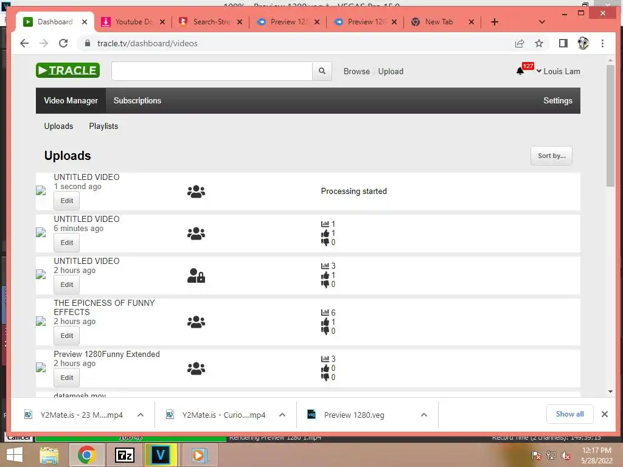Click the public visibility icon for THE EPICNESS OF FUNNY EFFECTS
The image size is (623, 467).
[x=196, y=322]
